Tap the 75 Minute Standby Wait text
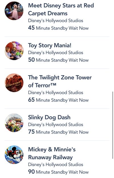 [x=58, y=132]
